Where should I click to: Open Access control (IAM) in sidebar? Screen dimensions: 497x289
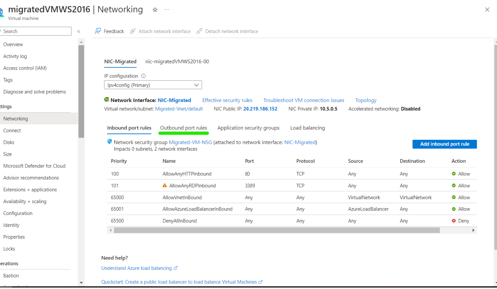pos(25,68)
